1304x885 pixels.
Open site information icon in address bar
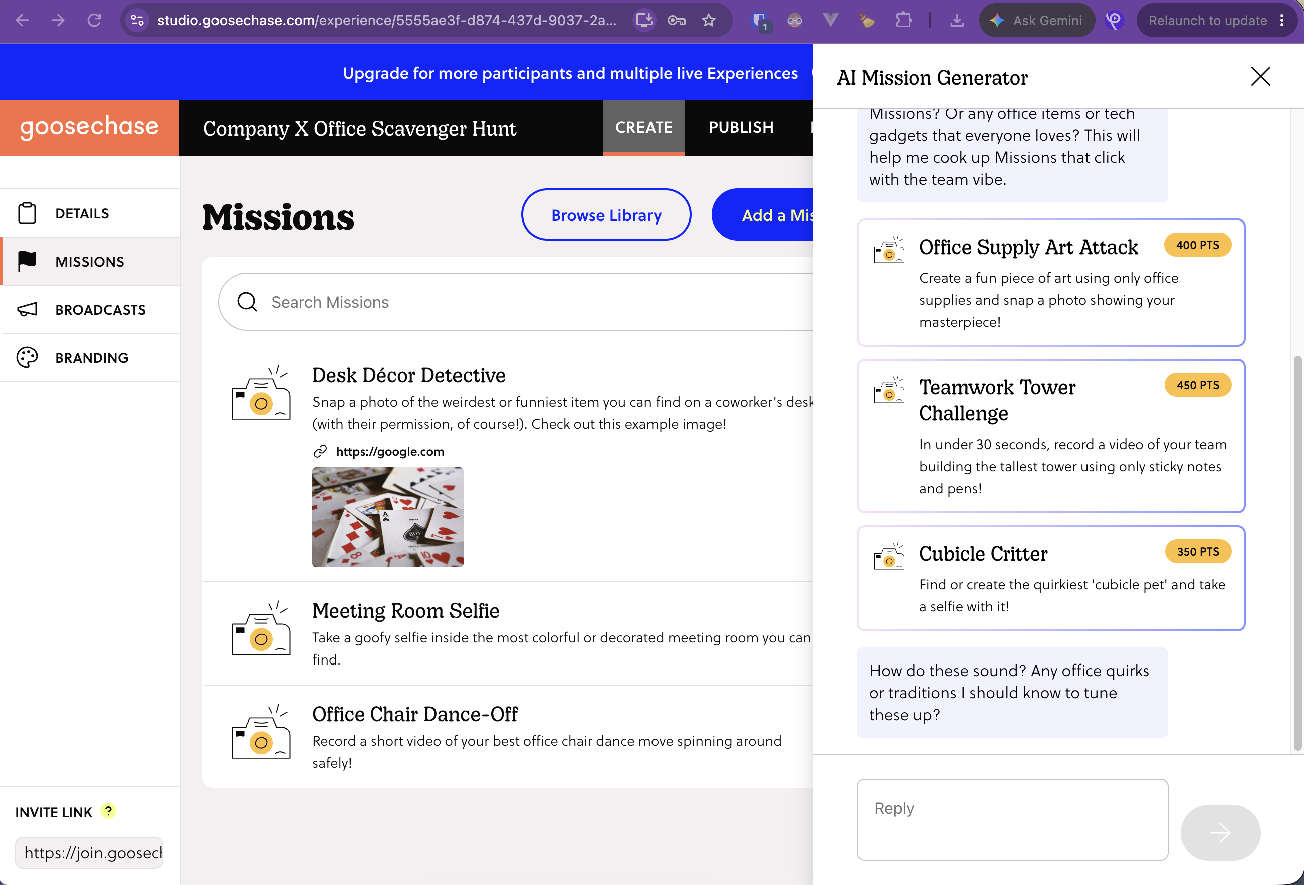pos(137,20)
